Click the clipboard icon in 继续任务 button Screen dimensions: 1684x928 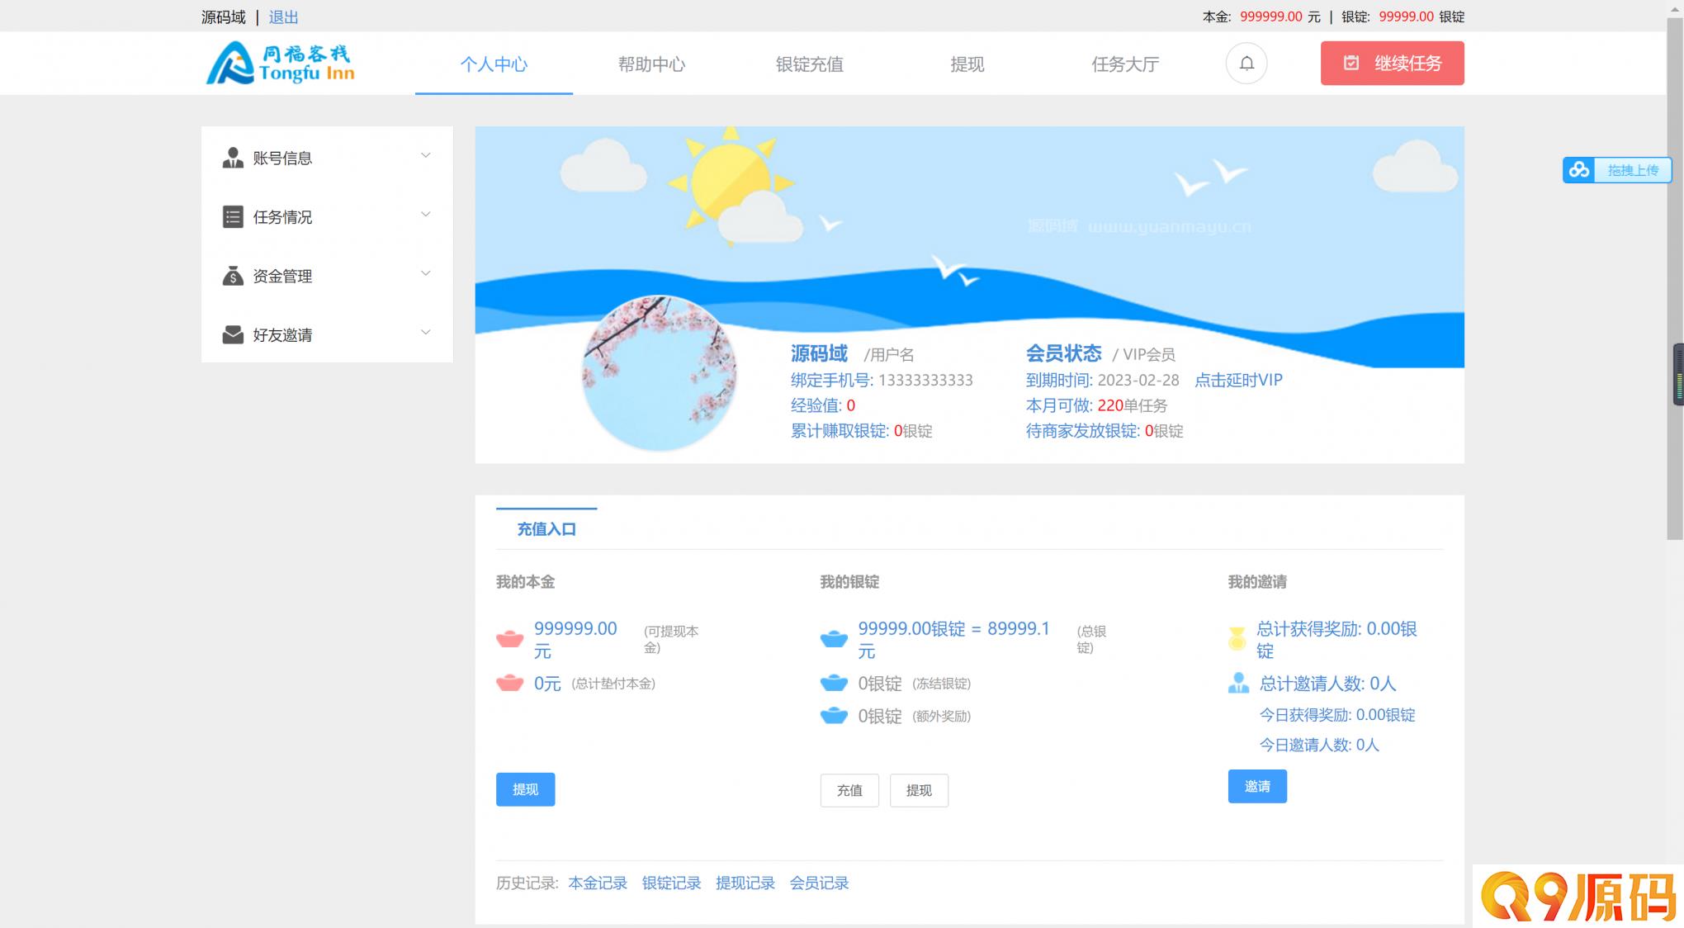point(1351,63)
